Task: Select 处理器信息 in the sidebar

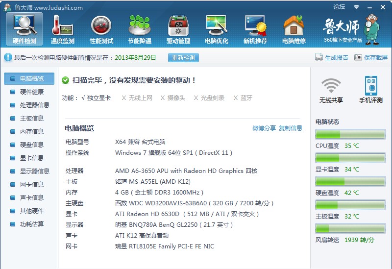Action: pos(34,105)
